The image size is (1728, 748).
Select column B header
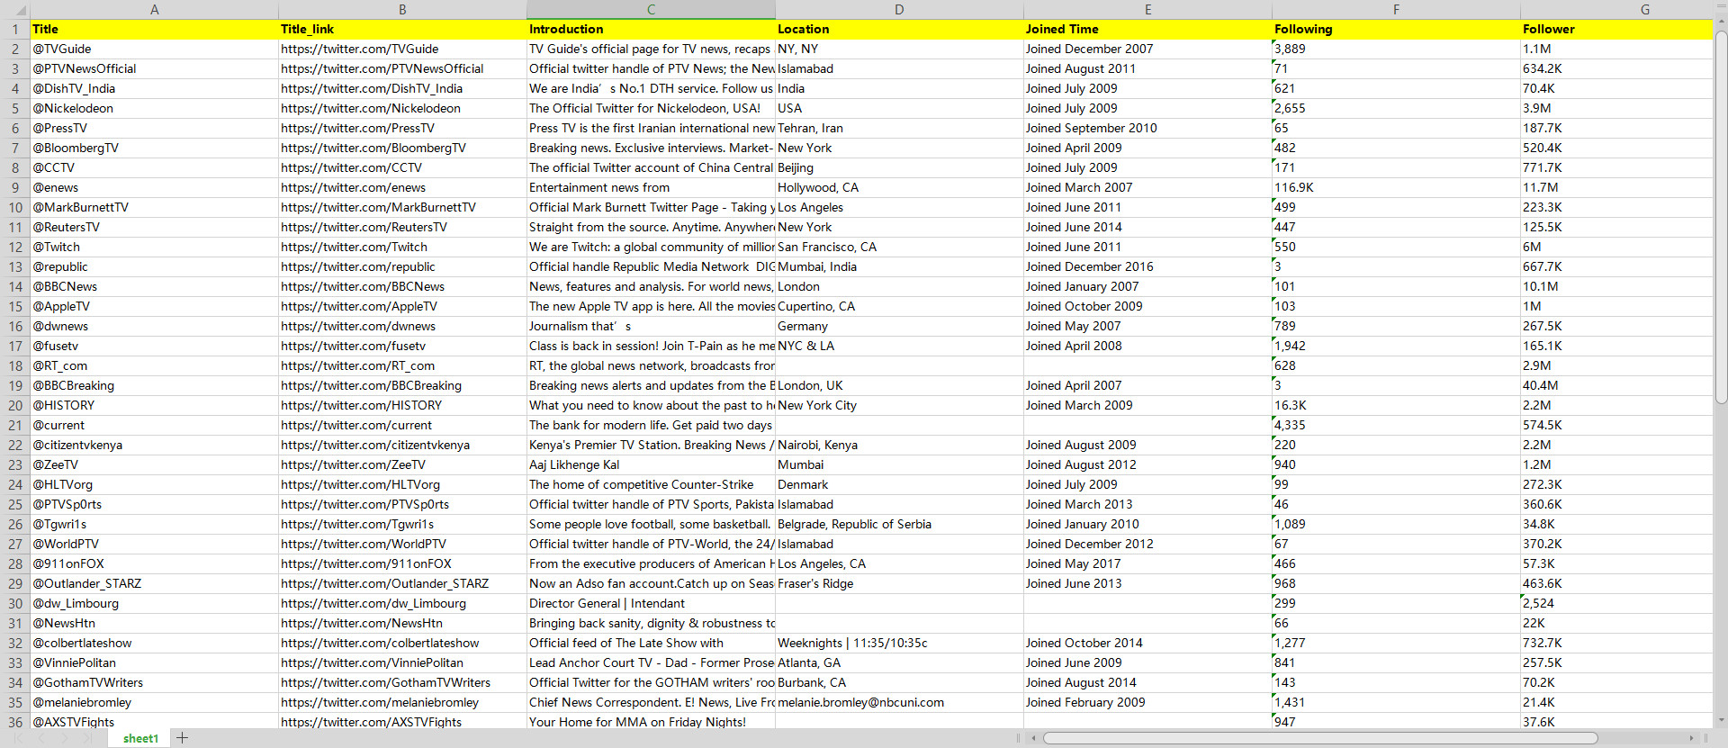click(402, 9)
